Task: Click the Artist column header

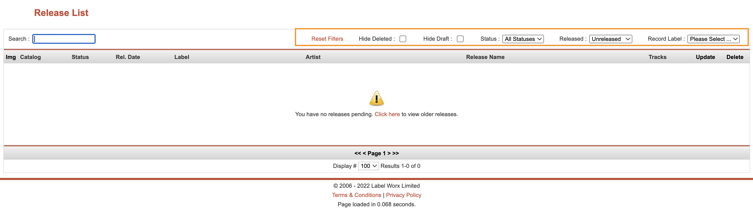Action: point(313,57)
